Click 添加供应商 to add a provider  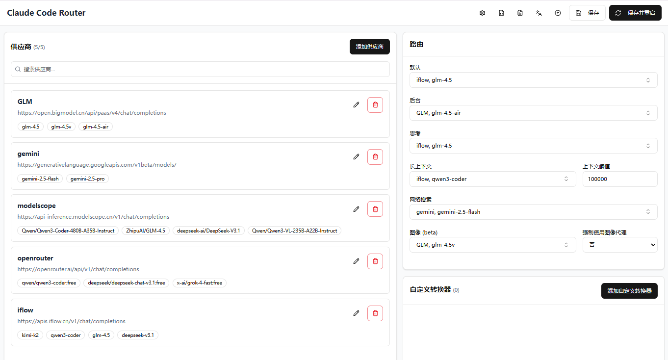(369, 47)
